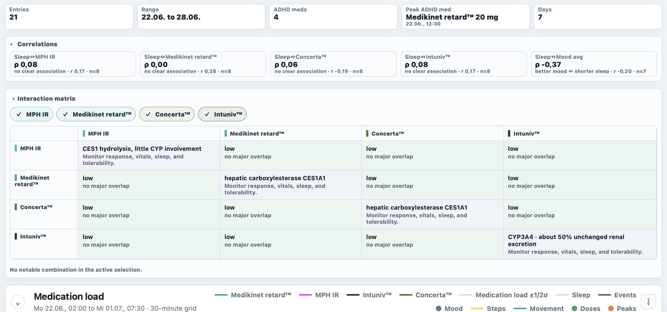
Task: Click the low cell for MPH IR row, Concerta column
Action: click(x=432, y=155)
